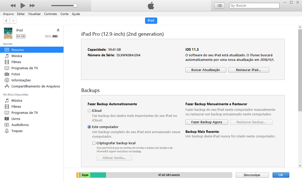Click the battery level icon

tap(55, 36)
